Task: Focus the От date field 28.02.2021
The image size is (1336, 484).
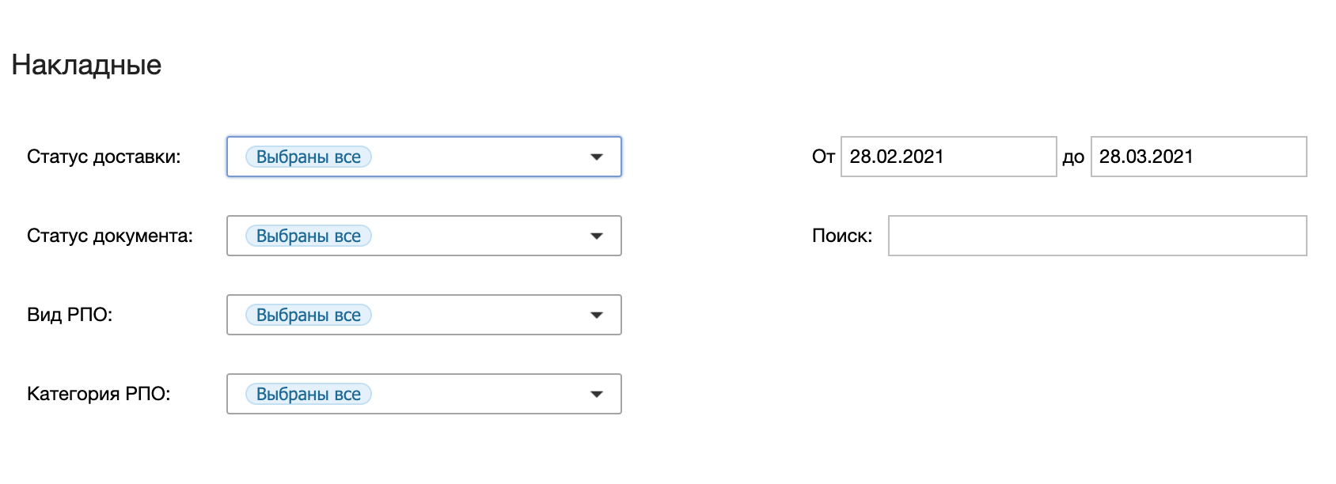Action: 948,157
